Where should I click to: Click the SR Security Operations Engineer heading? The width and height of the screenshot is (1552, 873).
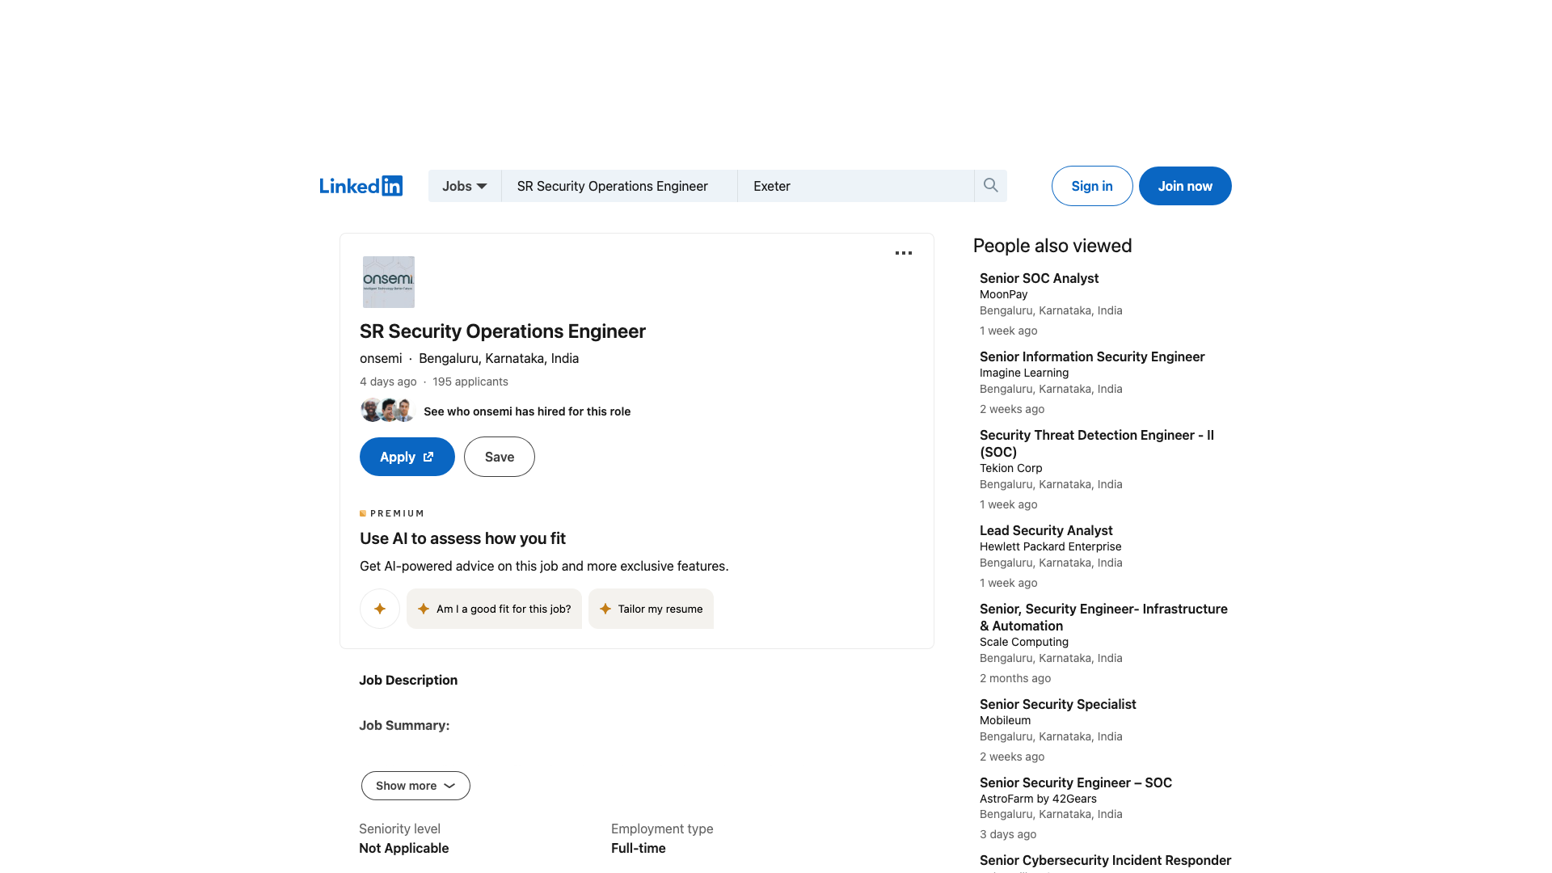point(502,331)
